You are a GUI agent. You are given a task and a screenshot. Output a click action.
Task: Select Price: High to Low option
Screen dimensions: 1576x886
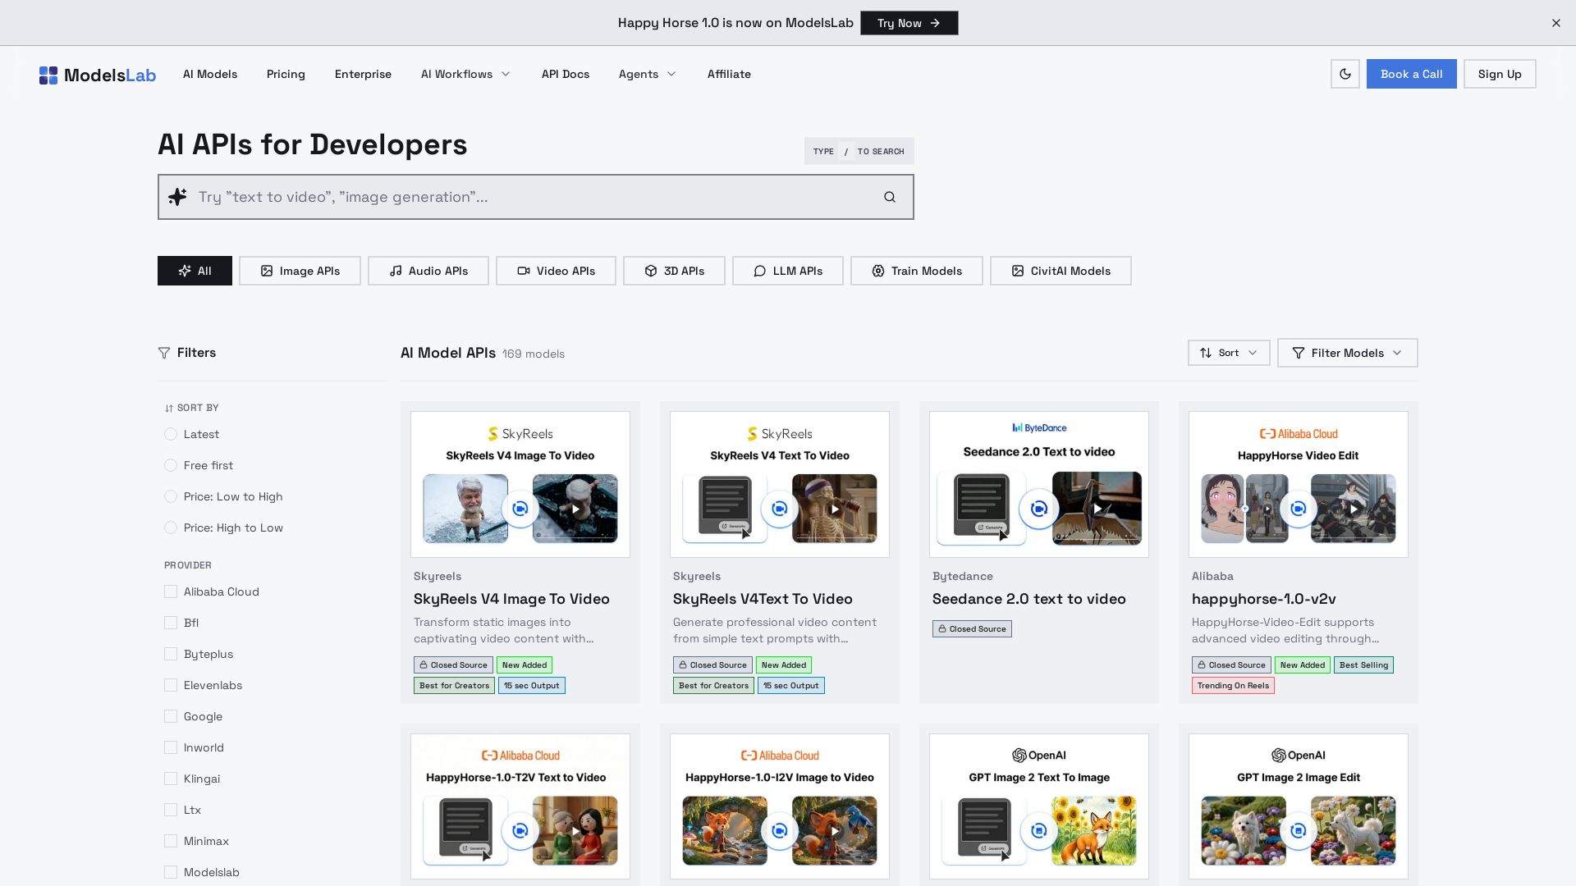[x=171, y=527]
